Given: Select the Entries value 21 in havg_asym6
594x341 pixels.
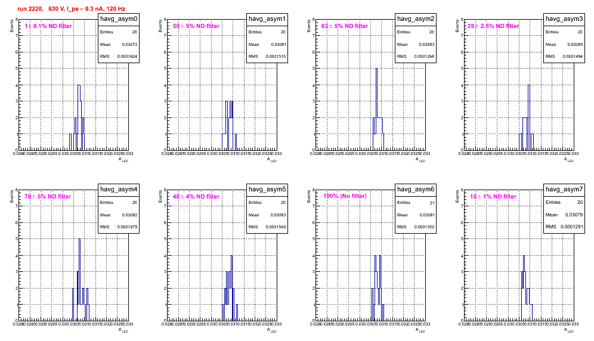Looking at the screenshot, I should pos(432,203).
